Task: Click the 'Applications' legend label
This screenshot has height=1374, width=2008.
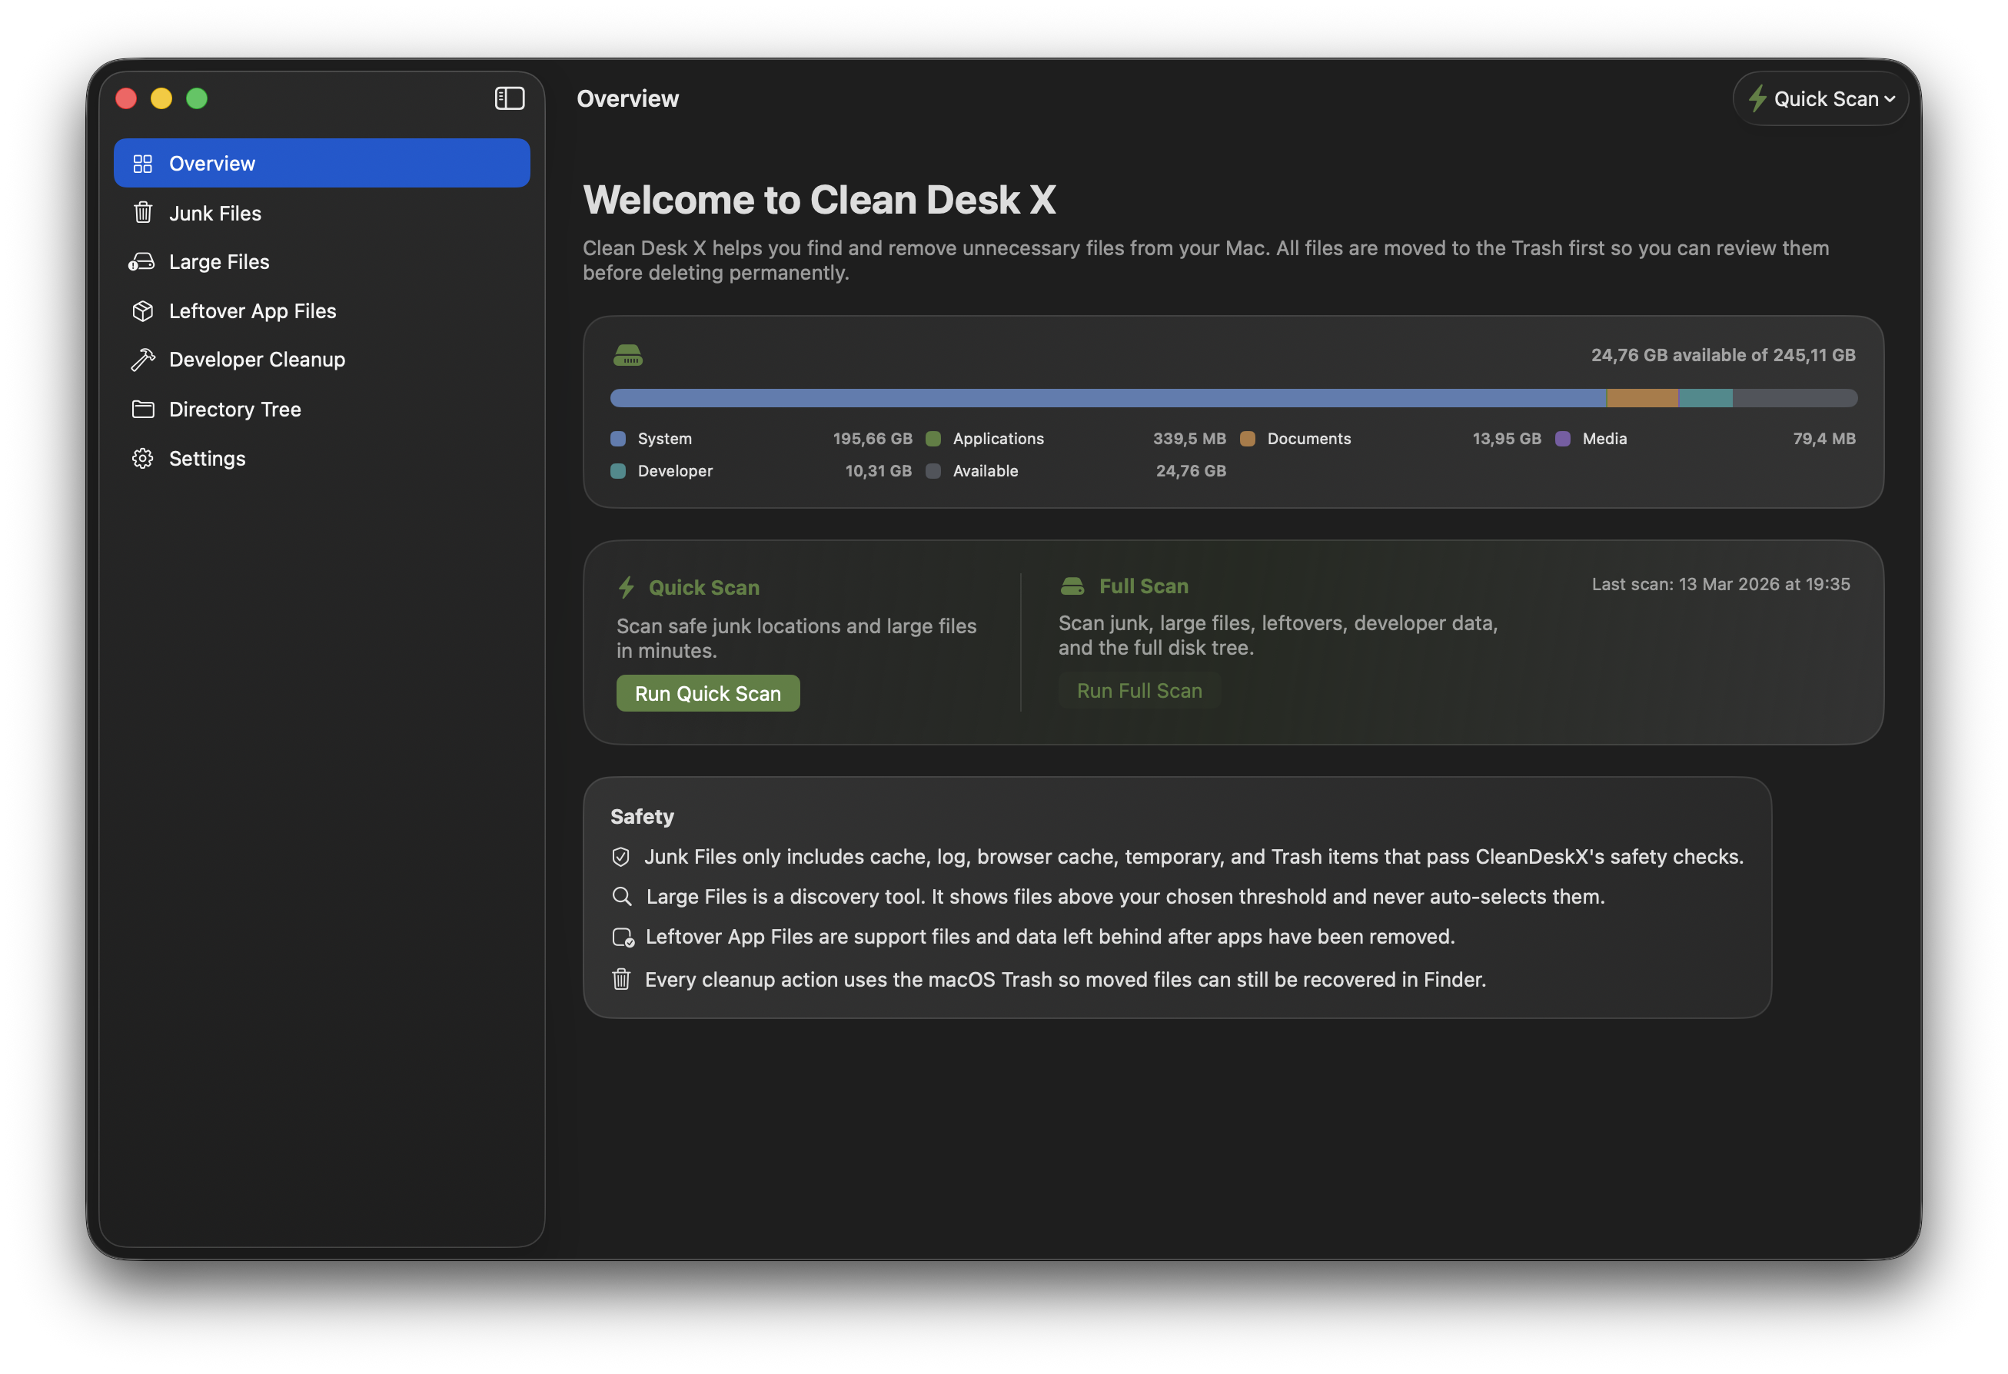Action: 998,439
